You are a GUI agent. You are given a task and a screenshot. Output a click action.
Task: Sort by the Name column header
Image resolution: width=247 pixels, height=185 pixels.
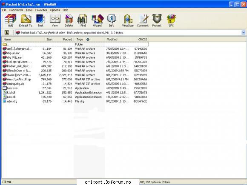(x=17, y=39)
